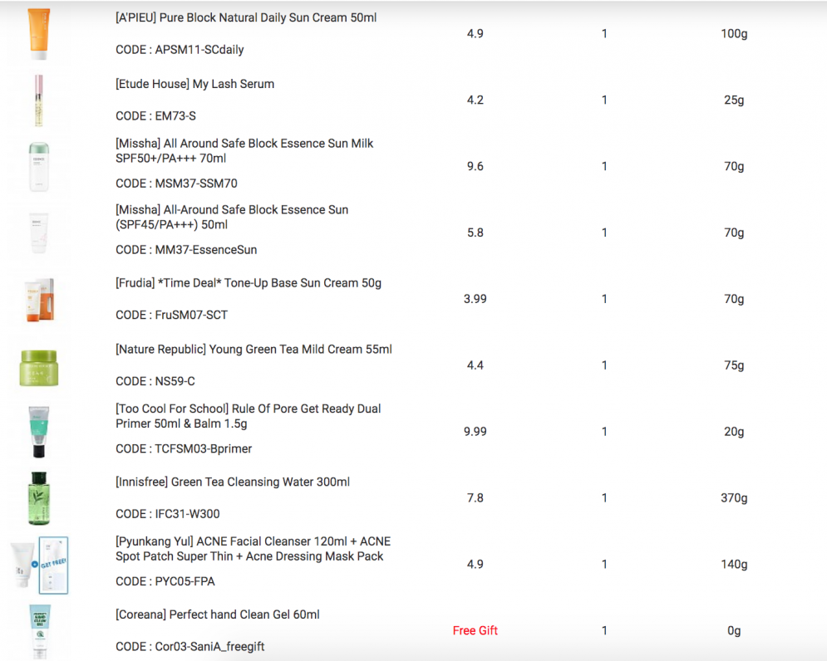Viewport: 827px width, 661px height.
Task: Click the code IFC31-W300 line
Action: coord(168,514)
